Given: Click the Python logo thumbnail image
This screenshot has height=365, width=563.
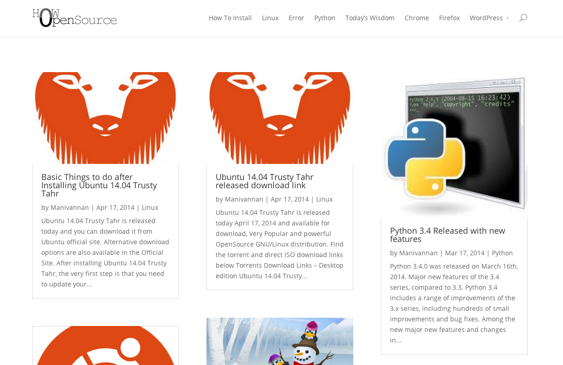Looking at the screenshot, I should tap(454, 145).
